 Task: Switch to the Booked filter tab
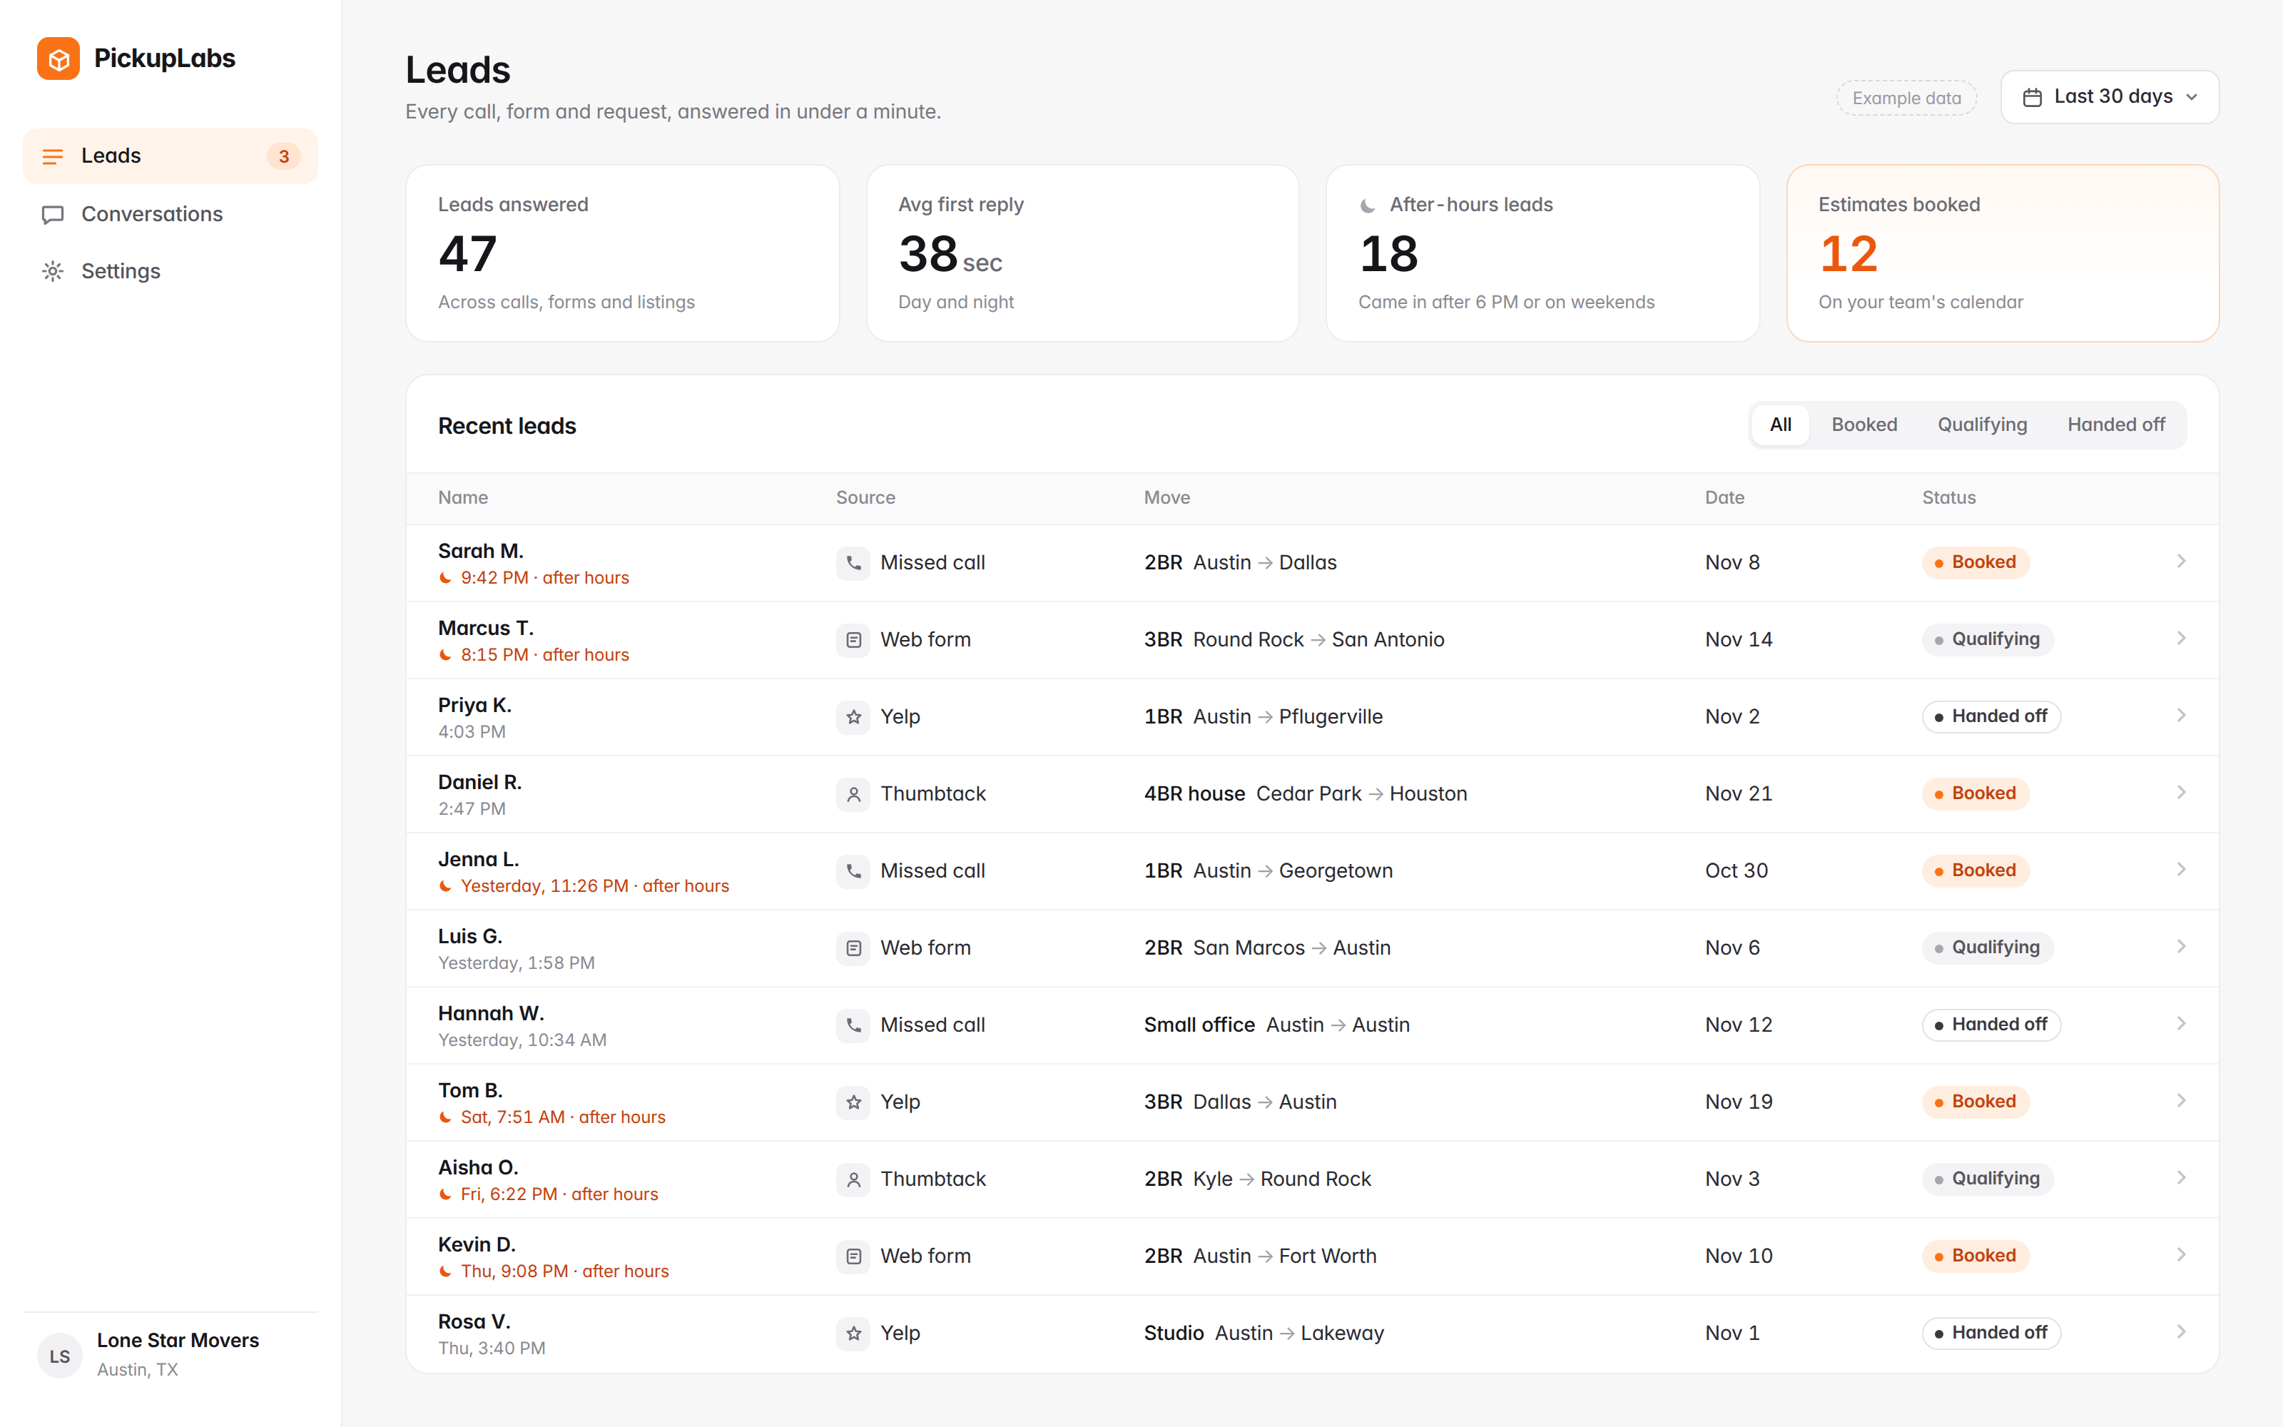point(1864,425)
